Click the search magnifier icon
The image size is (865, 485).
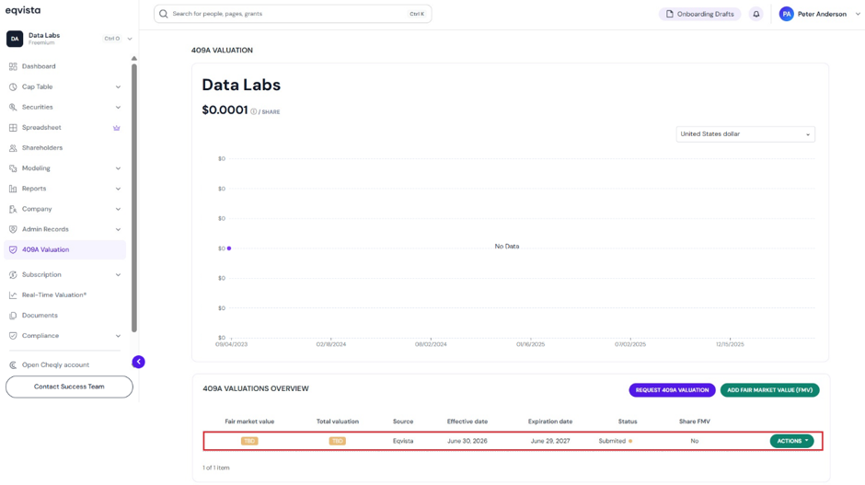163,14
